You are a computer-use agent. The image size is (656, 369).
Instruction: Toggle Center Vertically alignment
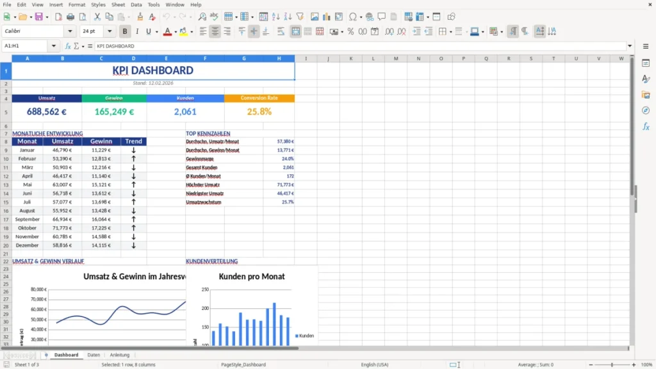254,31
